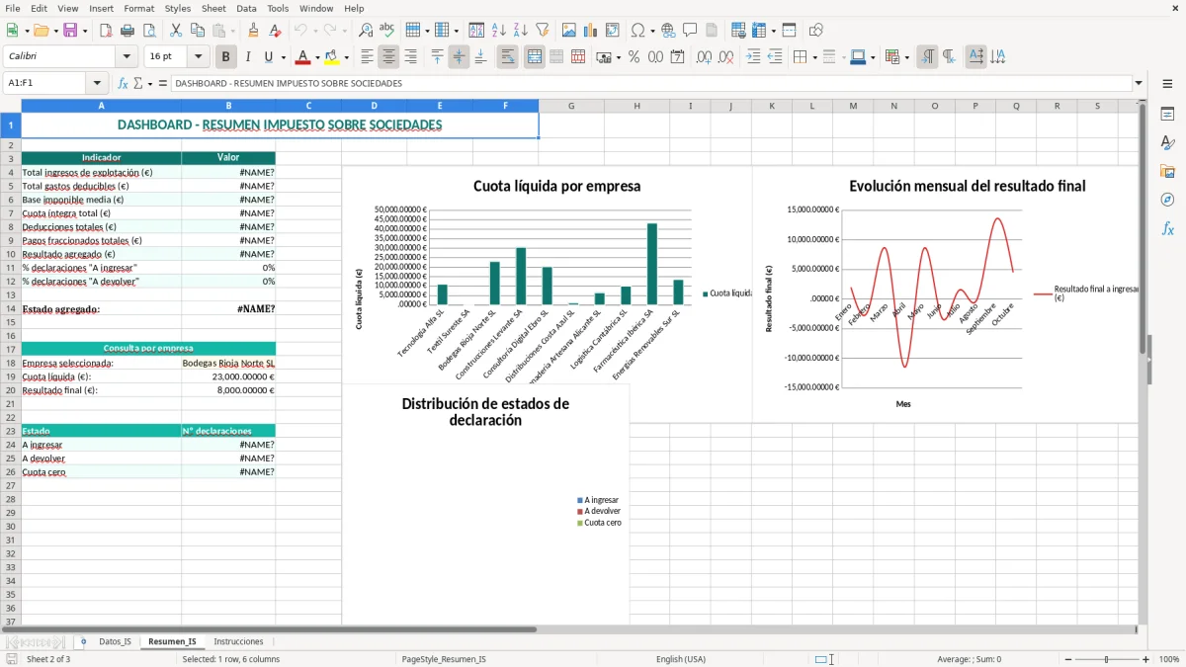Open the Borders dropdown arrow
Image resolution: width=1186 pixels, height=667 pixels.
pyautogui.click(x=815, y=57)
